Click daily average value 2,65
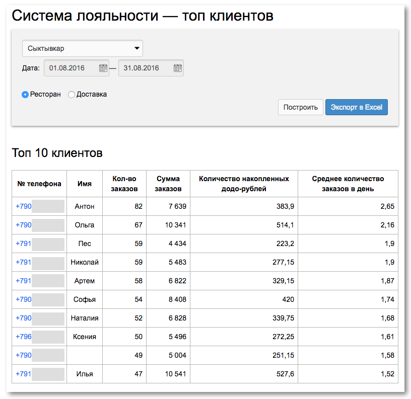 387,206
